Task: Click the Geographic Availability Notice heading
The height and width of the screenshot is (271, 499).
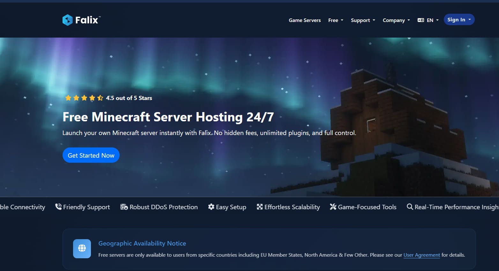Action: pos(142,243)
